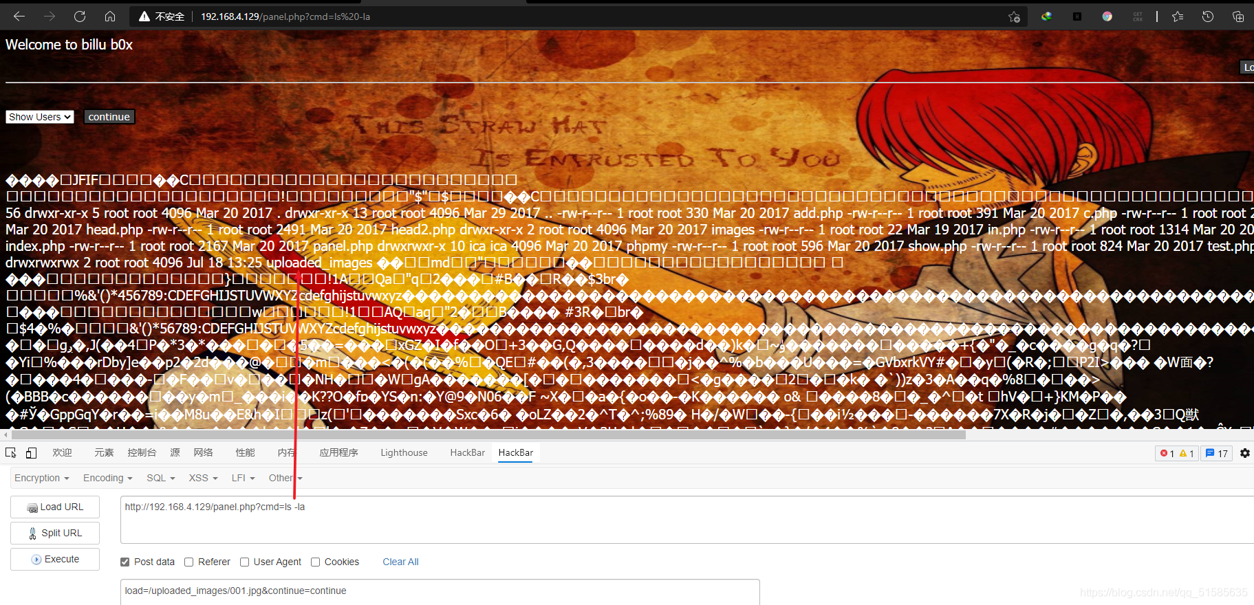The height and width of the screenshot is (605, 1254).
Task: Open DevTools settings gear
Action: [1245, 453]
